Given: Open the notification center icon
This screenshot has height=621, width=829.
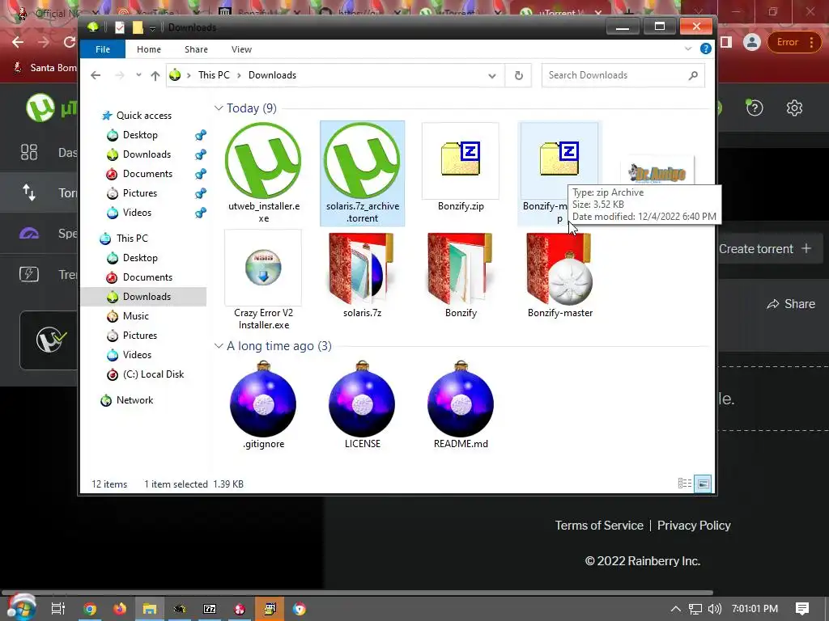Looking at the screenshot, I should pyautogui.click(x=802, y=609).
